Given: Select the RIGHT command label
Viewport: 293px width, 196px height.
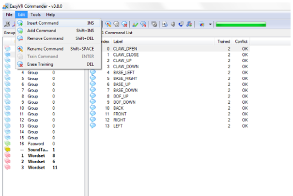Looking at the screenshot, I should 120,120.
